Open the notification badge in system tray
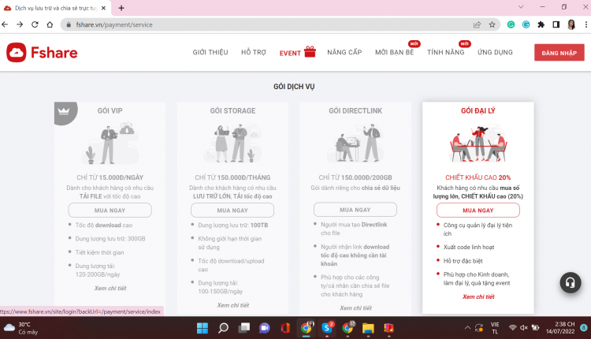This screenshot has width=591, height=339. point(583,328)
